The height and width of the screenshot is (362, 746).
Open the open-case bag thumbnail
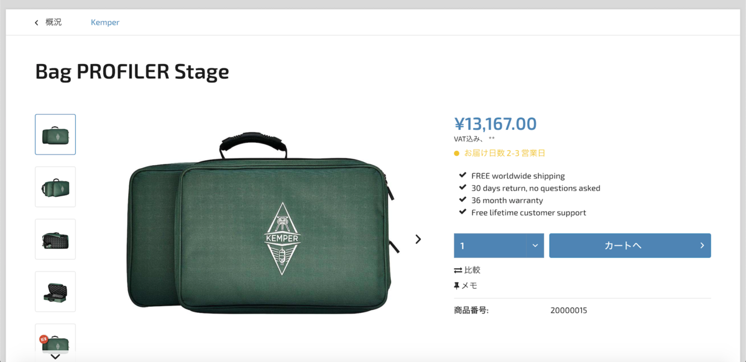click(x=55, y=291)
